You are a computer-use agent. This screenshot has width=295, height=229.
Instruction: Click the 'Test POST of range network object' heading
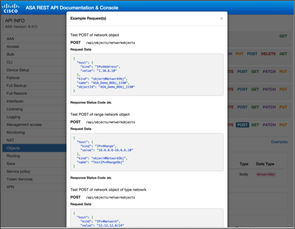[x=100, y=114]
